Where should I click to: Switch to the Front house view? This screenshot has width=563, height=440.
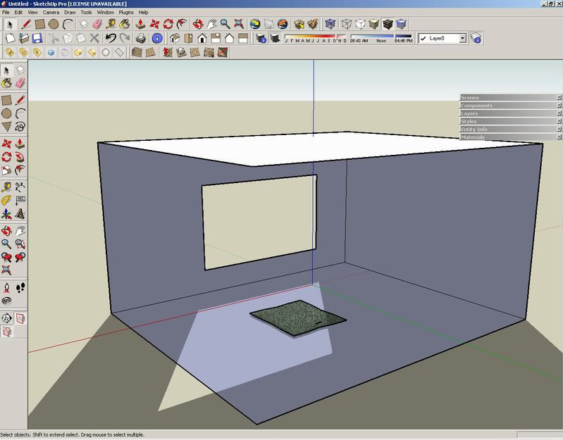202,38
